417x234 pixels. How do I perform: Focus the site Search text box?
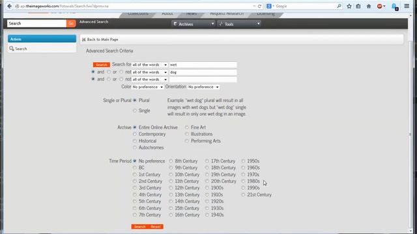36,23
